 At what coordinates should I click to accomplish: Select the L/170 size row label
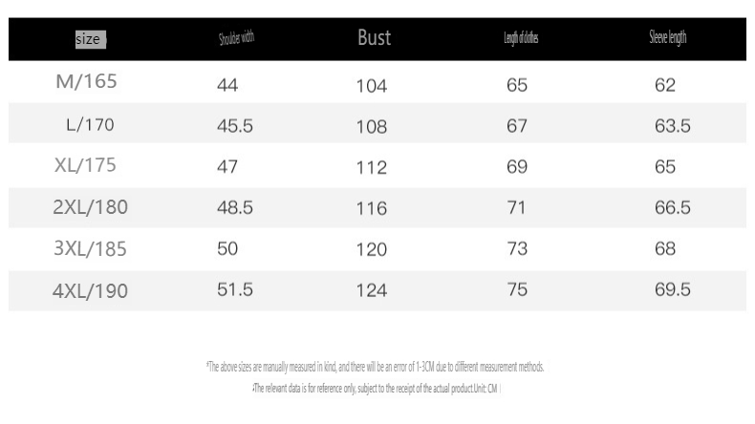tap(90, 124)
